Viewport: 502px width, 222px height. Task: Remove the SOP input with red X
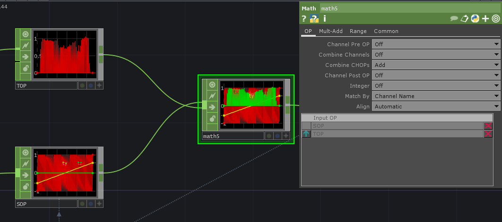[x=488, y=126]
